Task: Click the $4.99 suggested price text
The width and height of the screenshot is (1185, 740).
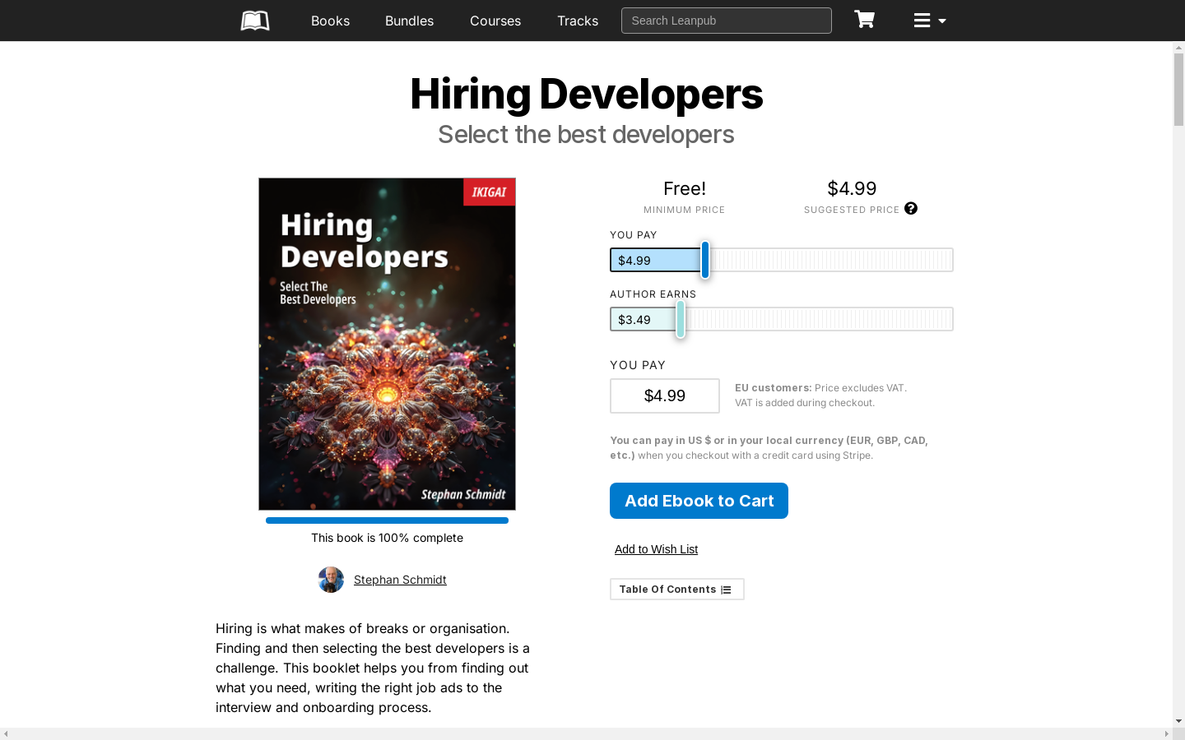Action: point(852,189)
